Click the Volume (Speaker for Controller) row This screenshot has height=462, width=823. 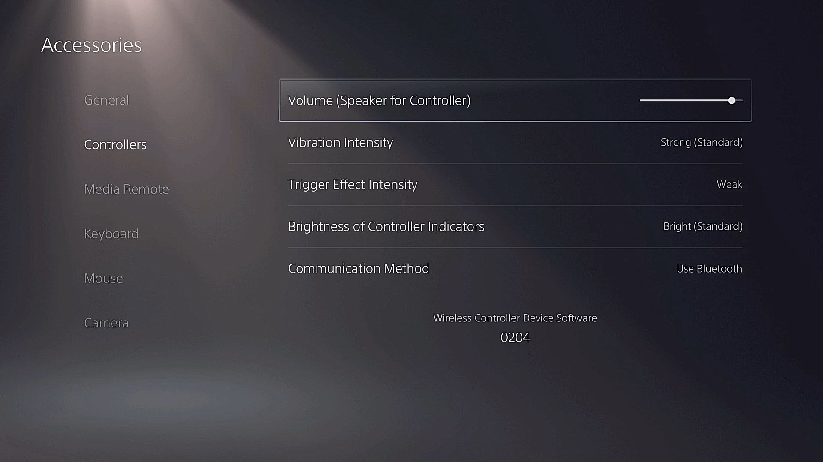tap(472, 100)
